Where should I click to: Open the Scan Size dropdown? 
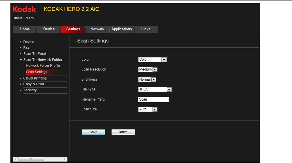pos(148,109)
